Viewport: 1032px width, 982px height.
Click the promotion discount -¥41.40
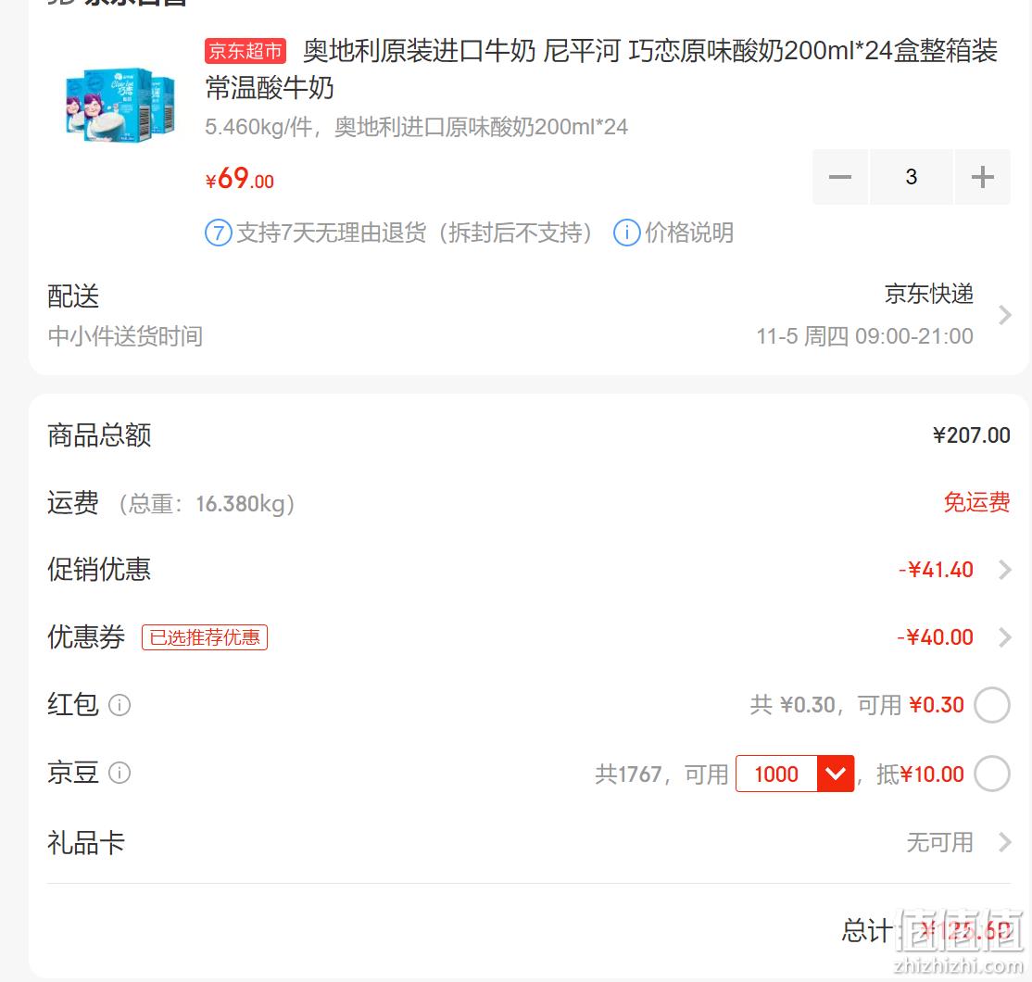936,570
